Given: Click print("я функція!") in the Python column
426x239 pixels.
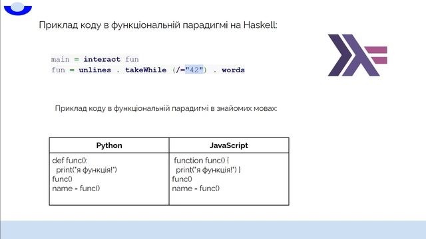Looking at the screenshot, I should [87, 170].
